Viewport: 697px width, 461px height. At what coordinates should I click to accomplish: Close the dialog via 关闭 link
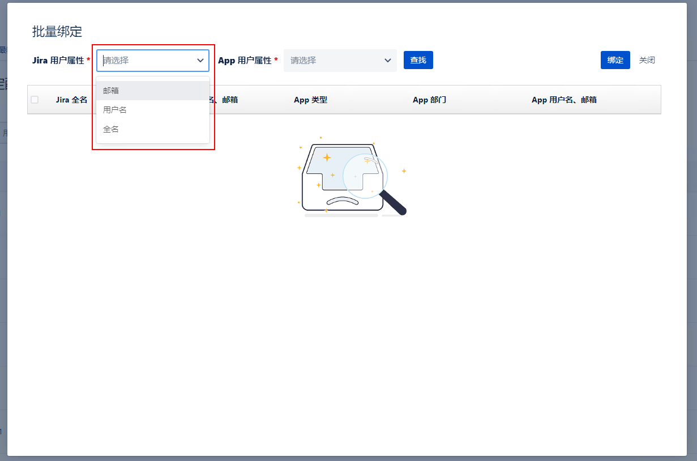pos(647,60)
